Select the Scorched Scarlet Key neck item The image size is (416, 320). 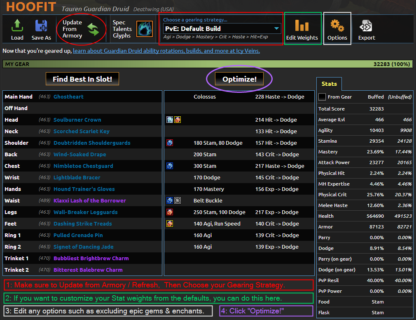pos(82,131)
